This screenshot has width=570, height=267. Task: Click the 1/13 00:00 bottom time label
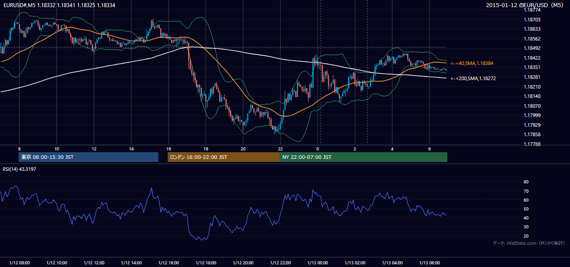318,263
